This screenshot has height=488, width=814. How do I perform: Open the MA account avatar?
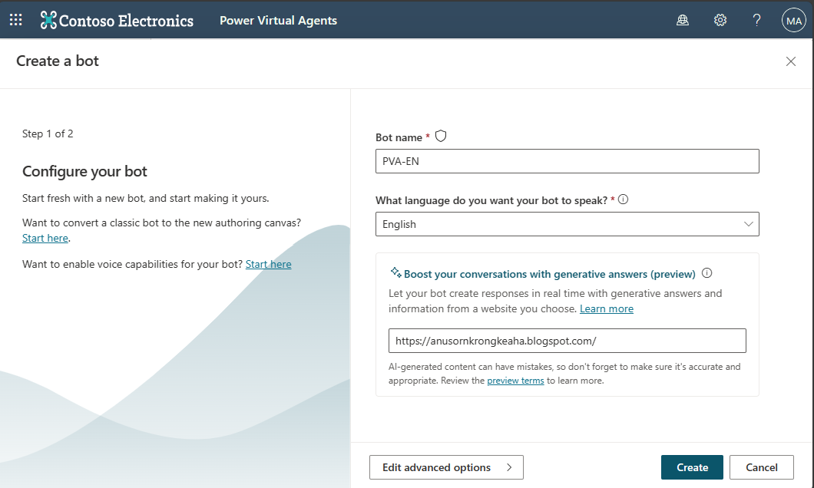[x=794, y=20]
